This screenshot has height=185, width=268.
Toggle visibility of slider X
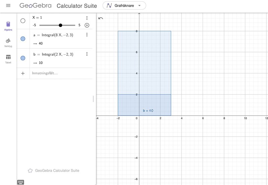click(x=23, y=21)
